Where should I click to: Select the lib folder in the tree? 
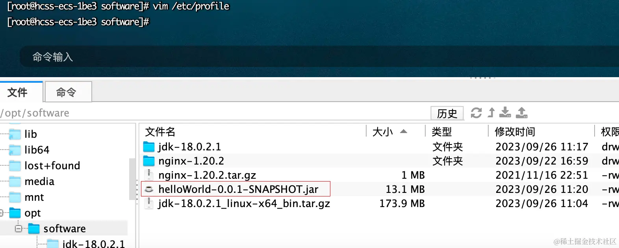tap(31, 134)
